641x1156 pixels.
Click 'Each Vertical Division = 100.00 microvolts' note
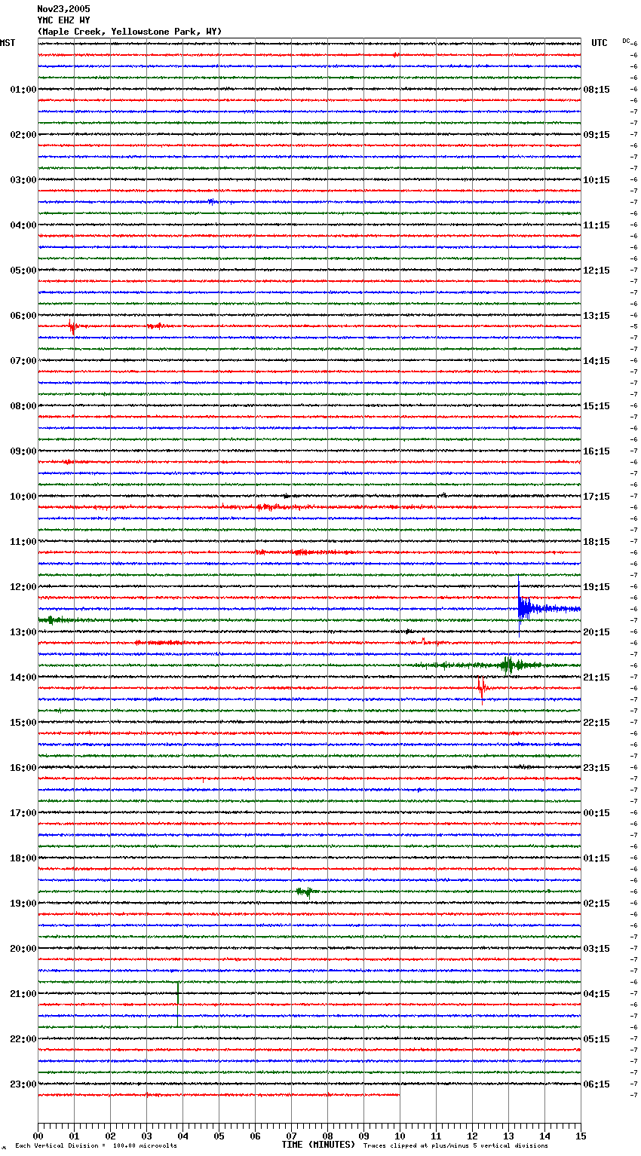(x=96, y=1145)
